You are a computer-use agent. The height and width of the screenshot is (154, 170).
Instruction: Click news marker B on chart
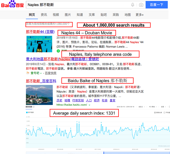pyautogui.click(x=33, y=127)
